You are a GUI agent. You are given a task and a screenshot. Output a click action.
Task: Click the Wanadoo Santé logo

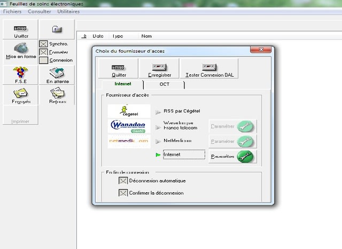click(129, 126)
